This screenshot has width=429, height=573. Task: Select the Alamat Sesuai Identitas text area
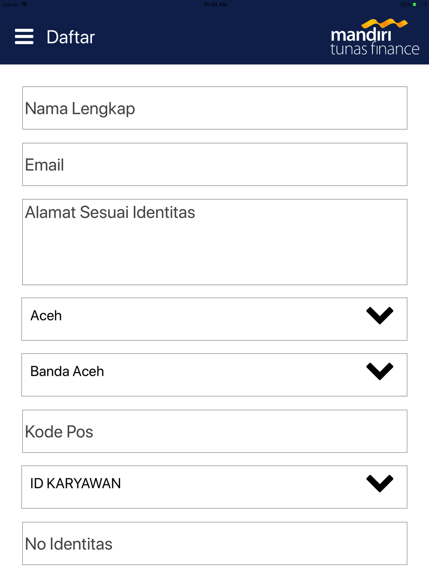pyautogui.click(x=214, y=242)
